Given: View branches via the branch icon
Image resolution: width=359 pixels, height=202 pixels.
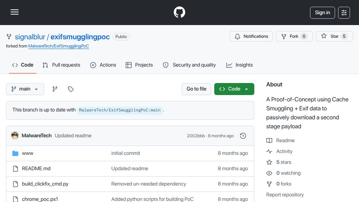Looking at the screenshot, I should [x=55, y=89].
